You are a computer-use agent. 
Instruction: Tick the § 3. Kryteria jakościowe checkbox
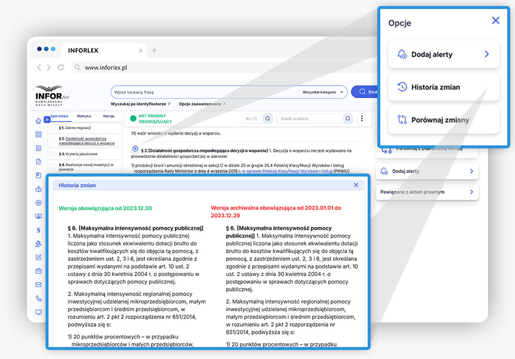pyautogui.click(x=53, y=154)
